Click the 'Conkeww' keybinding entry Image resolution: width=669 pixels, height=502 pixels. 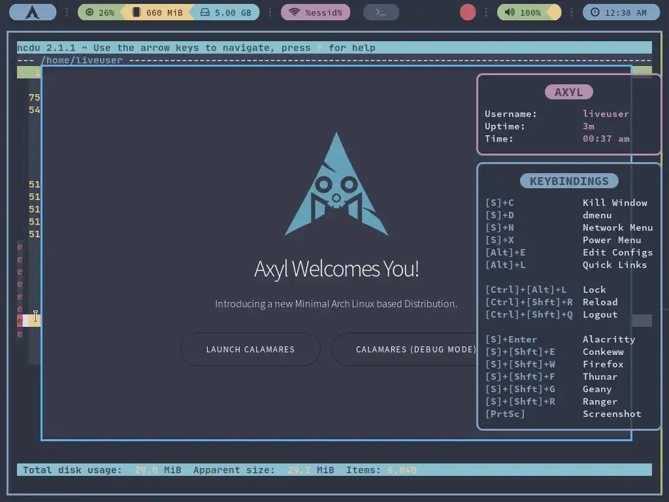coord(603,352)
